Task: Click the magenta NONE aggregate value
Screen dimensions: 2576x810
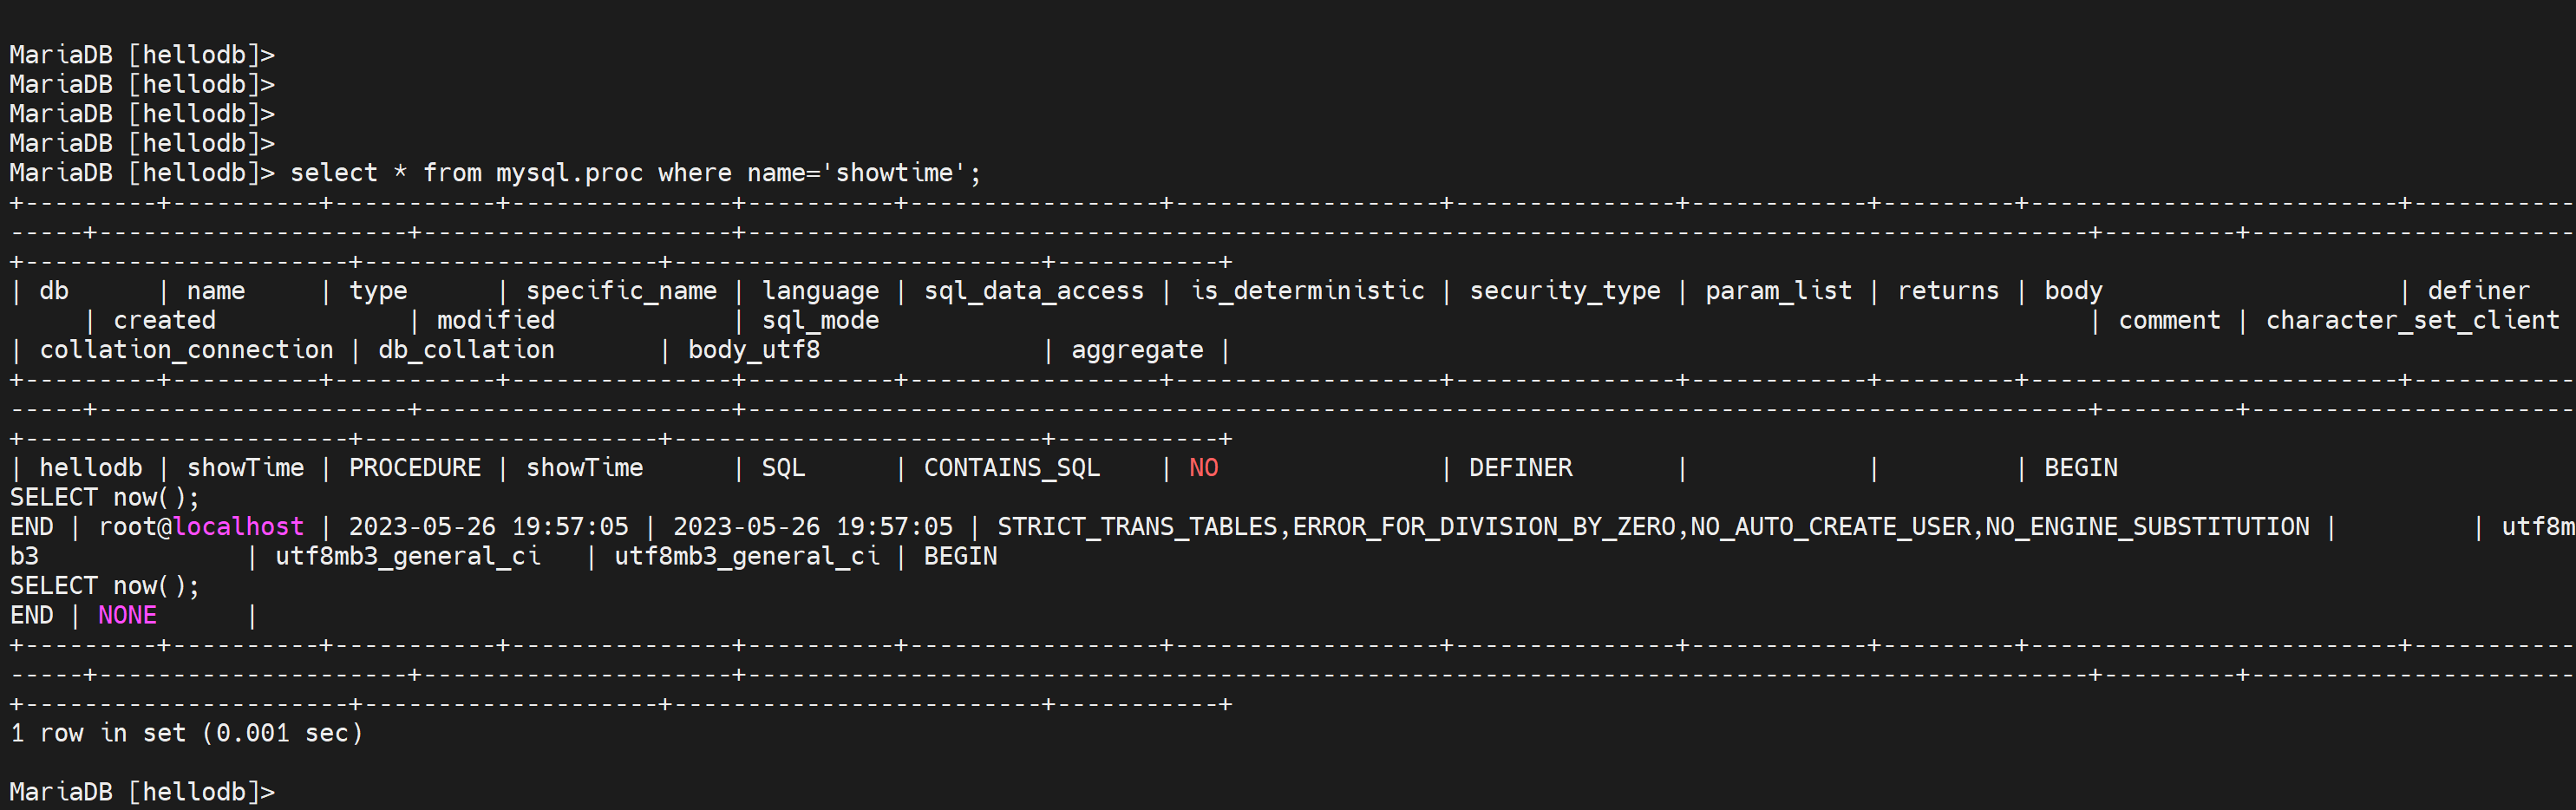Action: click(x=127, y=616)
